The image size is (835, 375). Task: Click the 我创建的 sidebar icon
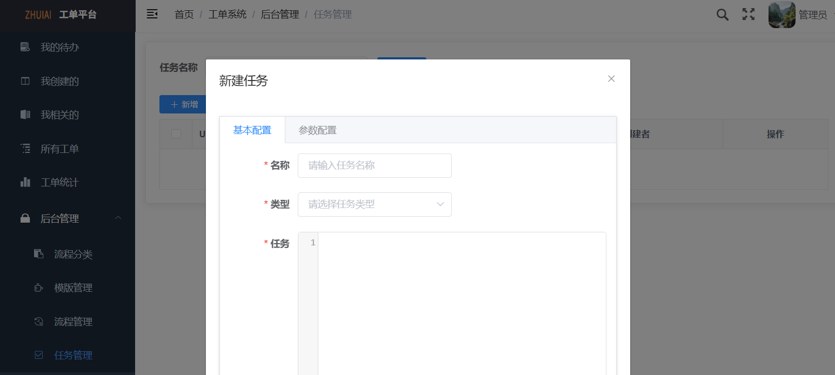tap(24, 81)
